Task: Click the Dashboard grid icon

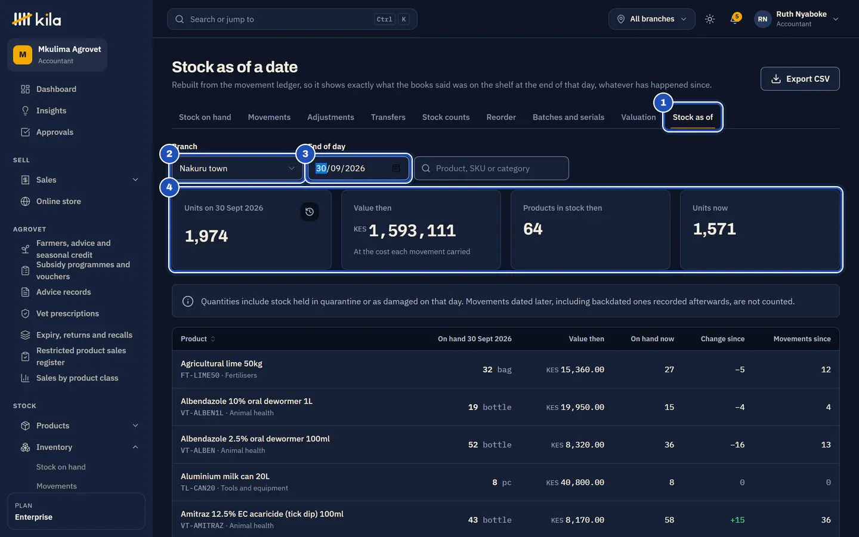Action: click(25, 89)
